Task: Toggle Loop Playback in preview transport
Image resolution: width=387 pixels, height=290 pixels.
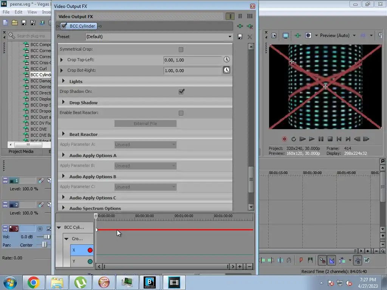Action: click(293, 139)
